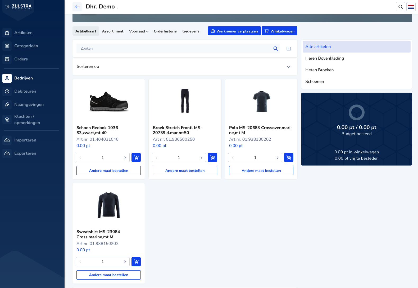Viewport: 418px width, 288px height.
Task: Switch to table list view icon
Action: (x=289, y=49)
